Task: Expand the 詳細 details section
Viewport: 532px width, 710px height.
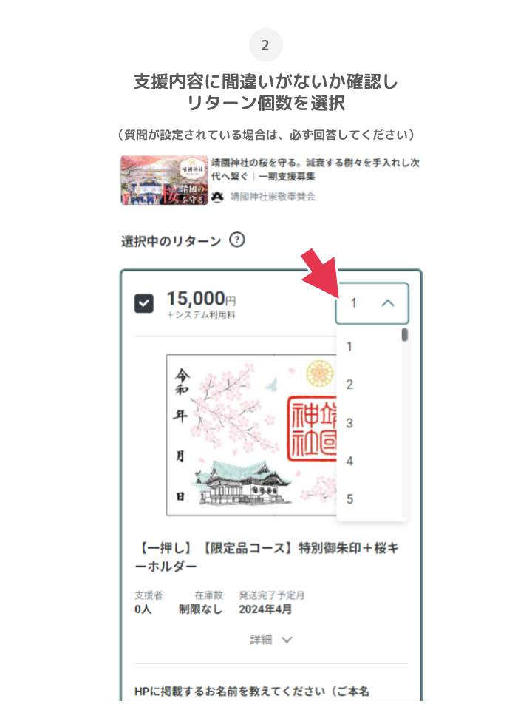Action: (271, 639)
